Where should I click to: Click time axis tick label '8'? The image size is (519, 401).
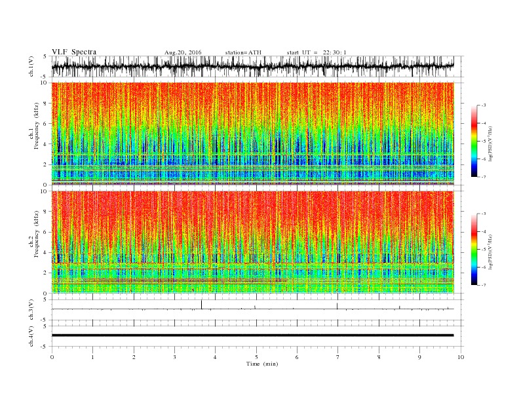click(x=379, y=357)
